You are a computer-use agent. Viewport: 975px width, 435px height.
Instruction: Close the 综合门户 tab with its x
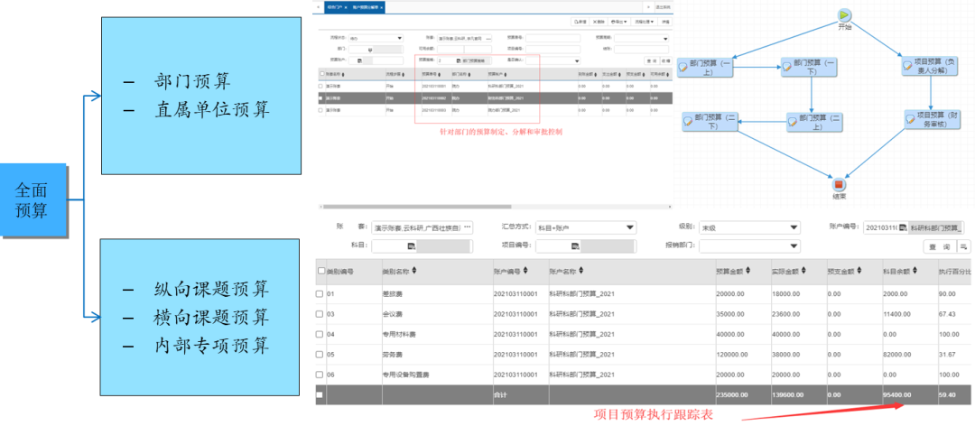[346, 7]
